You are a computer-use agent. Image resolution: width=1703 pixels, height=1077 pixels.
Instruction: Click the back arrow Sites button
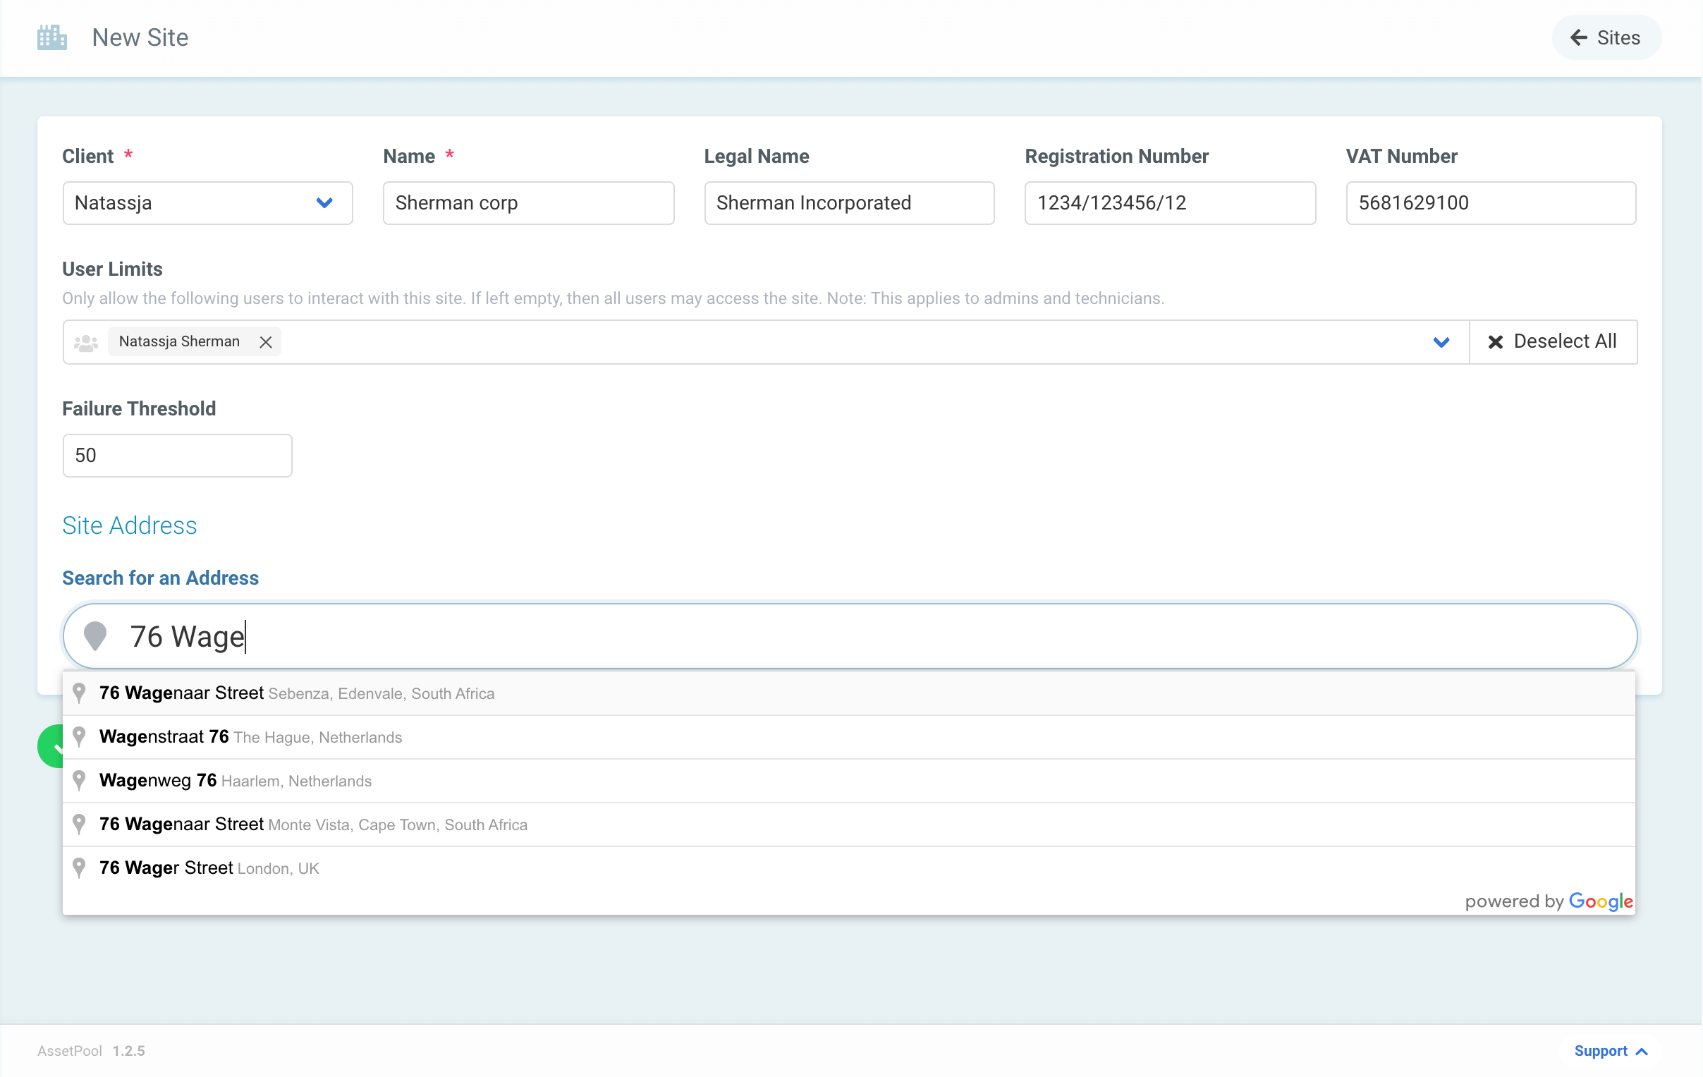coord(1606,37)
